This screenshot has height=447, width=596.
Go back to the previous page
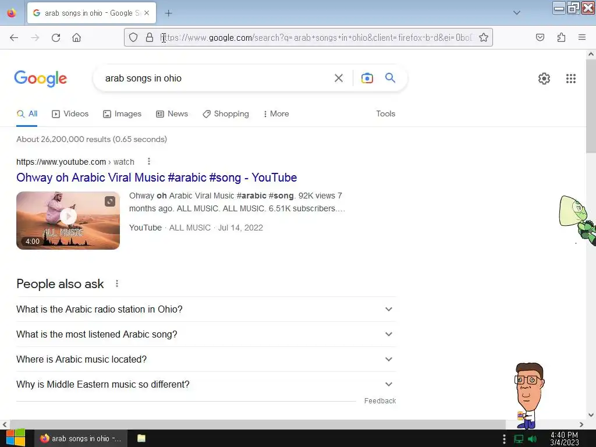(x=14, y=38)
